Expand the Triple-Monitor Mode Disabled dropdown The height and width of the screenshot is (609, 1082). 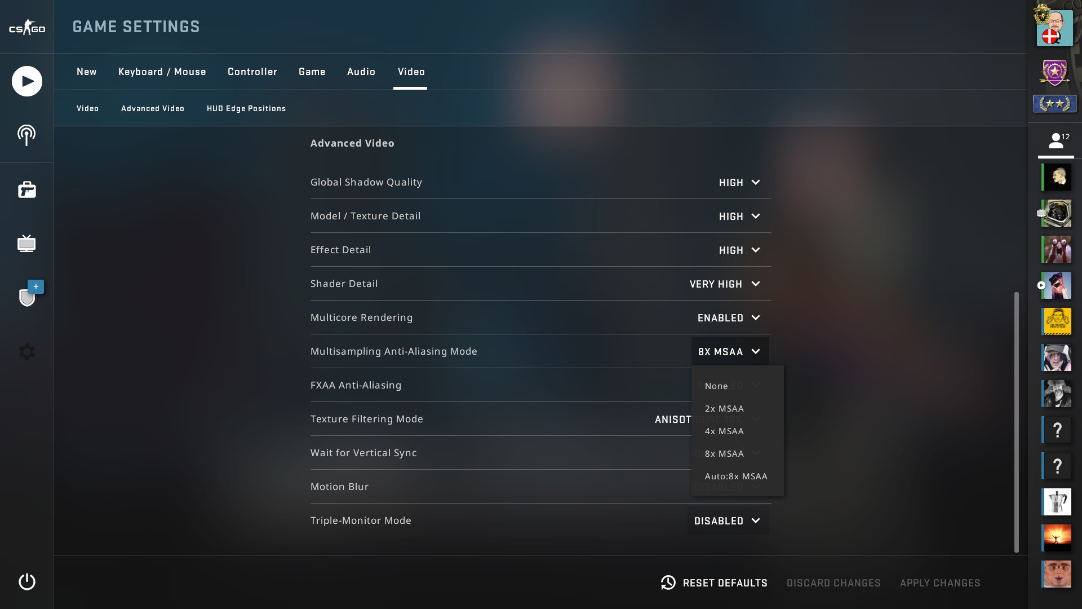point(728,521)
